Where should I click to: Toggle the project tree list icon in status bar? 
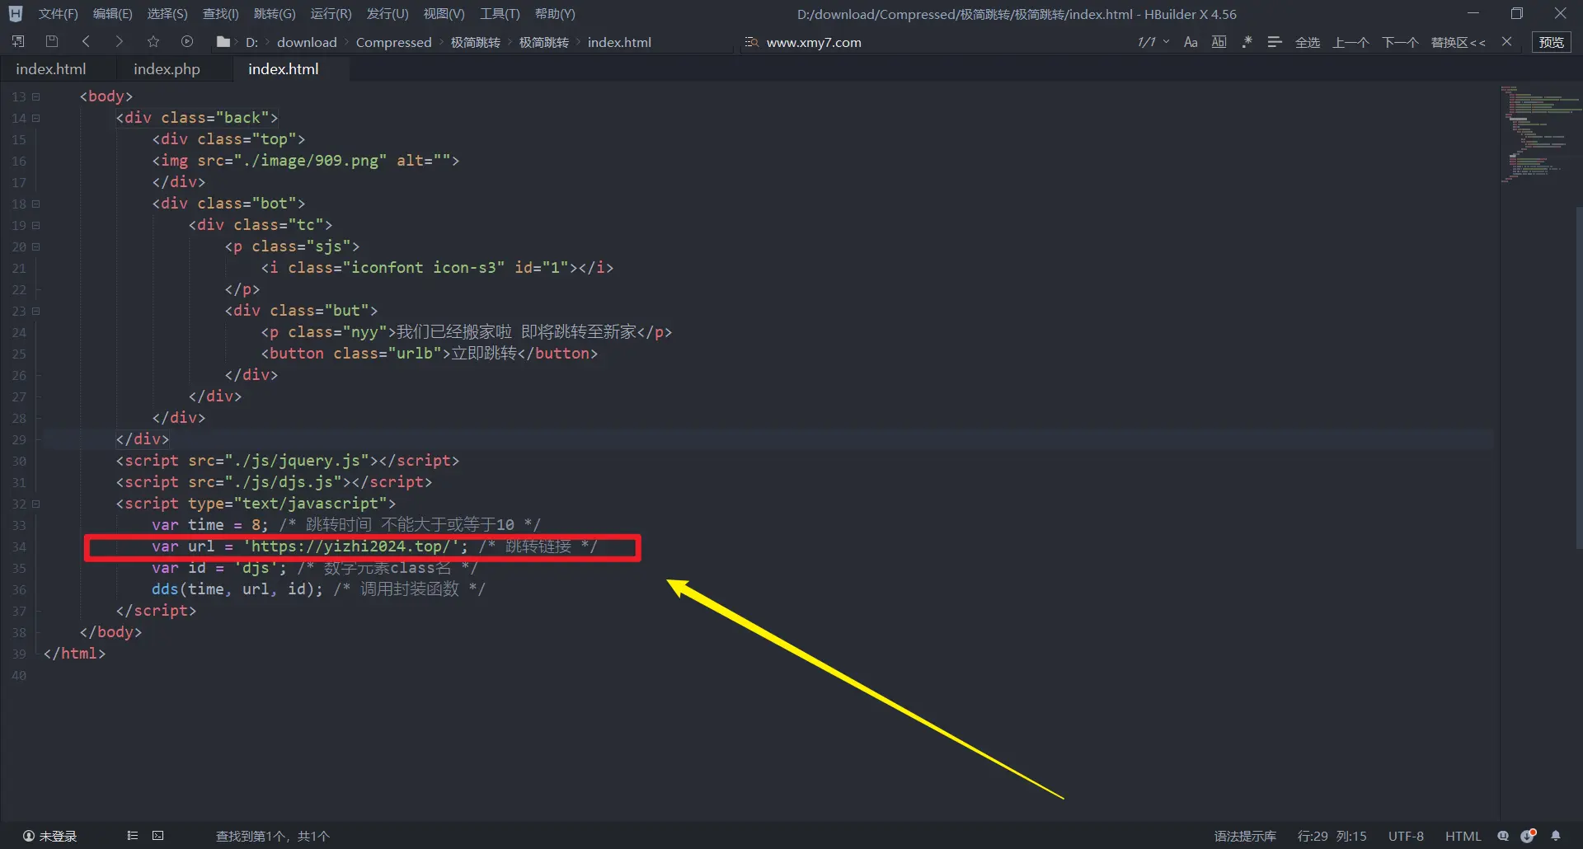pyautogui.click(x=132, y=836)
